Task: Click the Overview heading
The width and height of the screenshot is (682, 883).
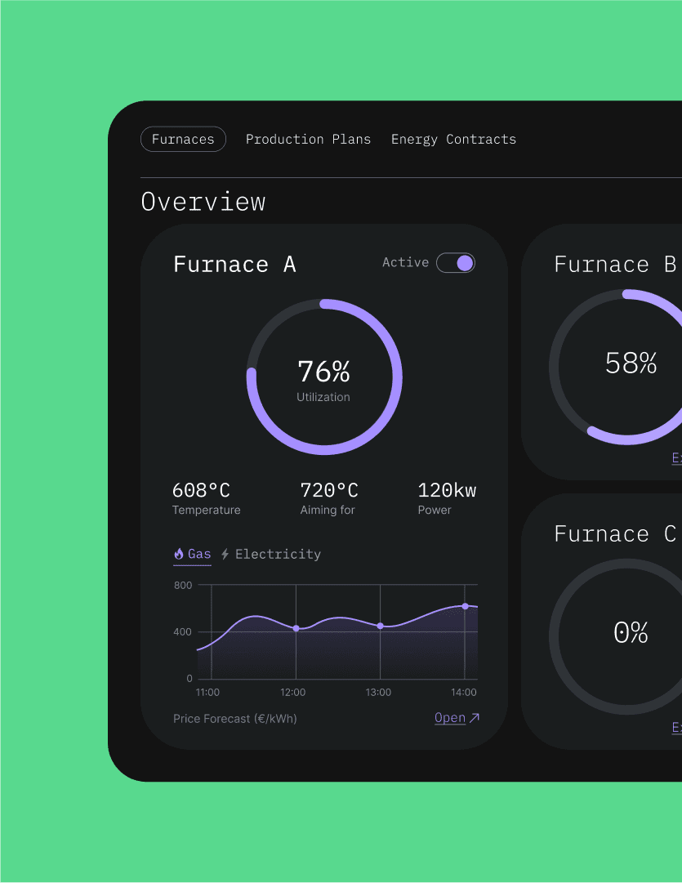Action: [203, 202]
